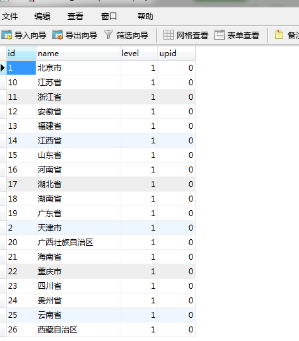Select the cell containing 西藏自治区

coord(78,330)
